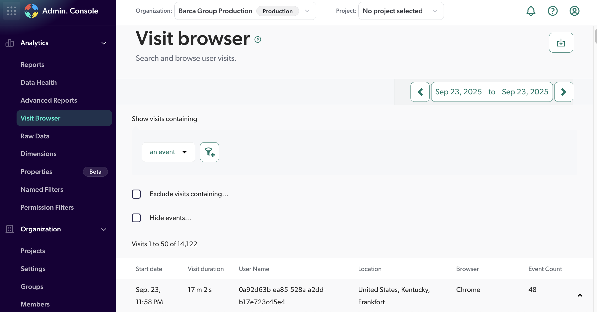Viewport: 597px width, 312px height.
Task: Go to previous date range arrow
Action: coord(420,92)
